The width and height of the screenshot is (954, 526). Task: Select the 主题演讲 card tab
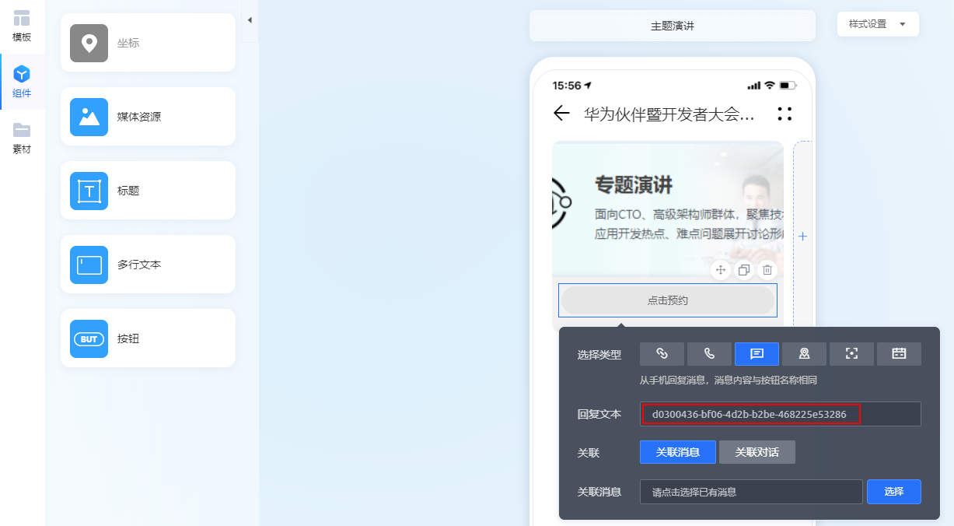pos(673,26)
